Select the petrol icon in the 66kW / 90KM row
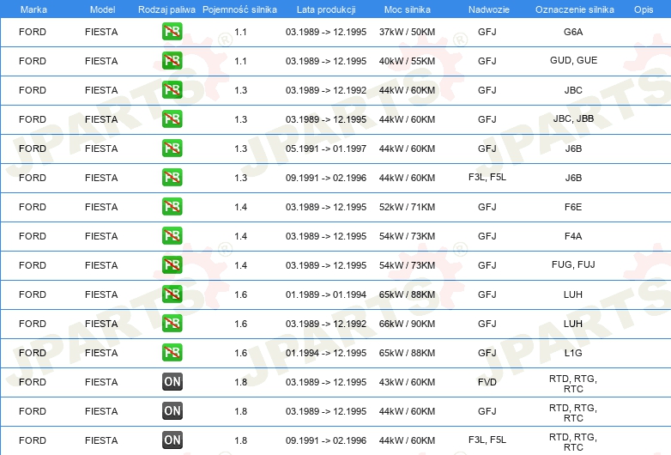The height and width of the screenshot is (455, 671). point(172,323)
